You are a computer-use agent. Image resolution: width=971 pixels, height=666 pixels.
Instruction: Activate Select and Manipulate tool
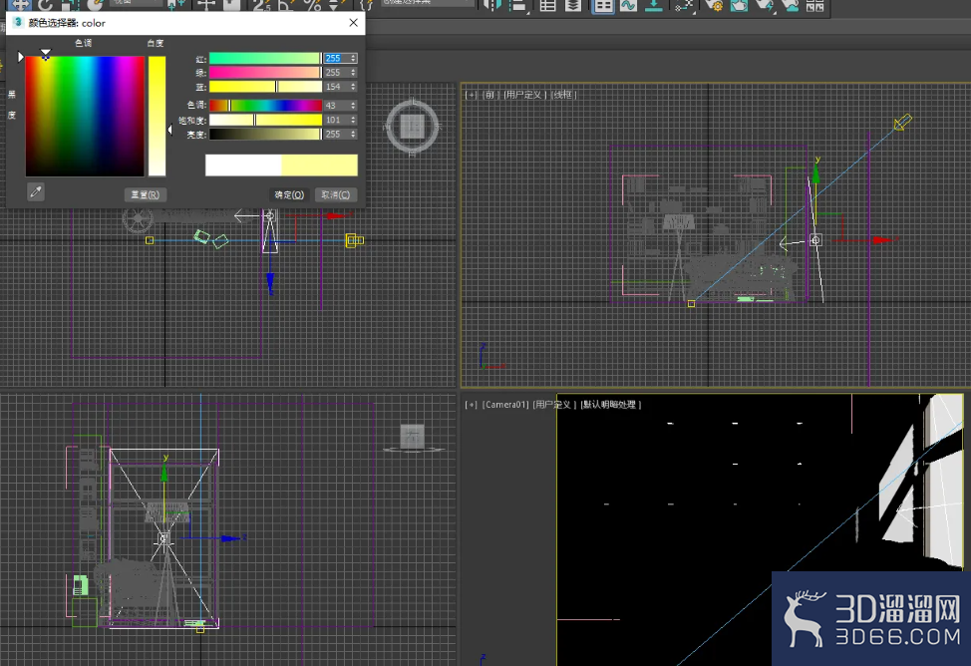[206, 5]
